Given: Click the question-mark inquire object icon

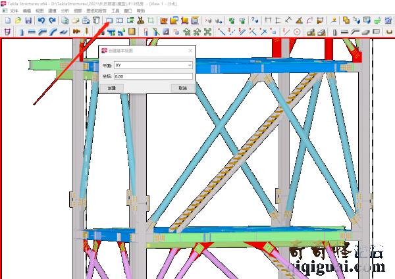Looking at the screenshot, I should pos(255,20).
